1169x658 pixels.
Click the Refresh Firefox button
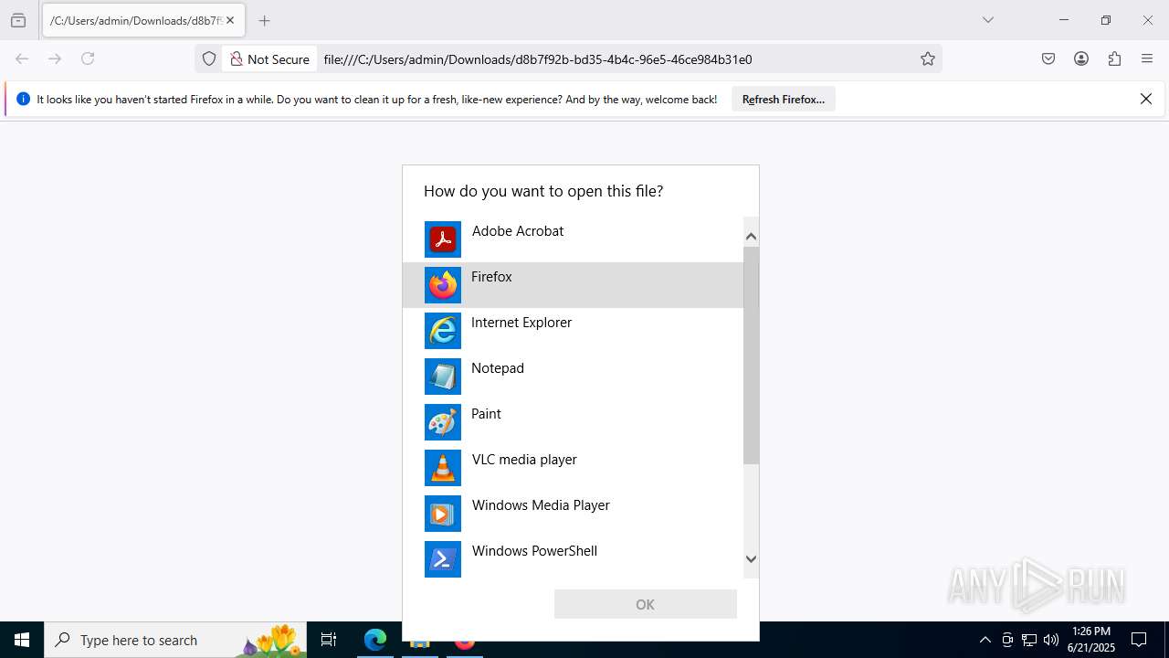[x=783, y=99]
